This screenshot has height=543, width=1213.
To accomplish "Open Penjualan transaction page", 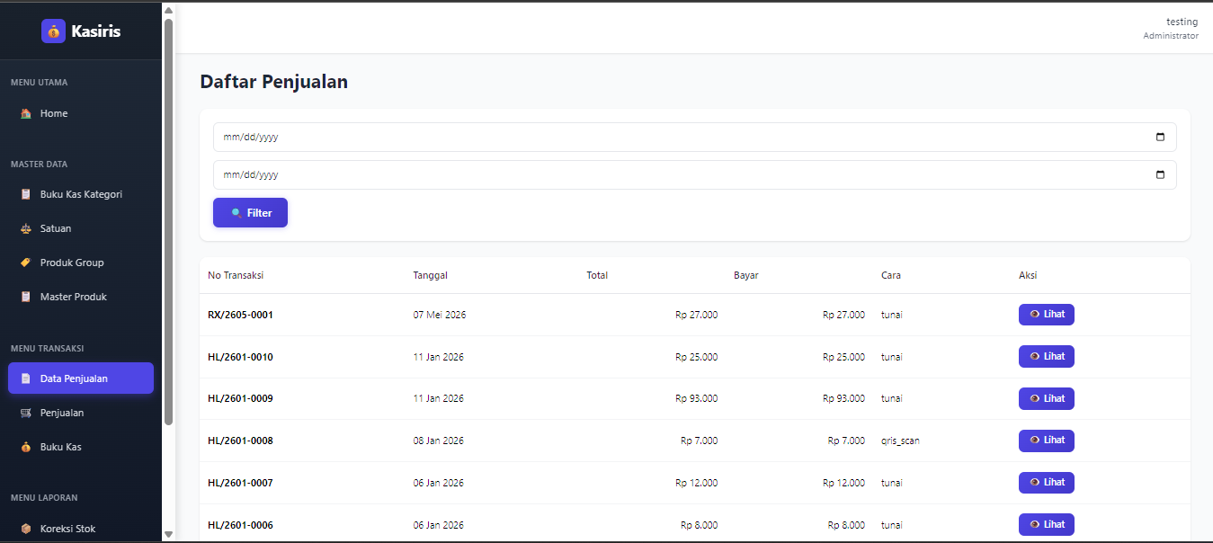I will pyautogui.click(x=81, y=413).
